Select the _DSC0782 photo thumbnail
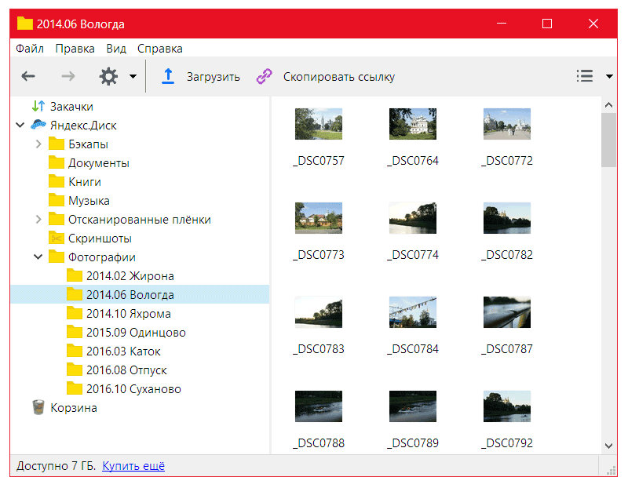The height and width of the screenshot is (488, 628). coord(507,218)
